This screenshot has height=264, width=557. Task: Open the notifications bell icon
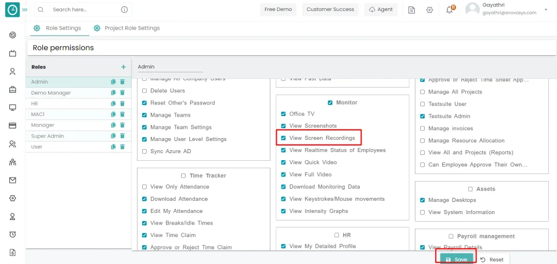point(450,10)
